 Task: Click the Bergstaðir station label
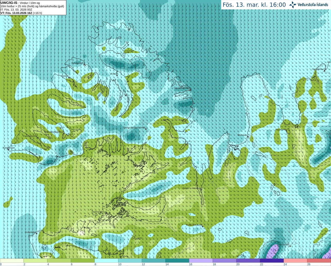point(281,129)
